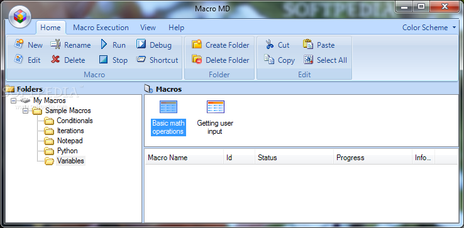464x228 pixels.
Task: Click the Conditionals folder icon
Action: [x=49, y=121]
